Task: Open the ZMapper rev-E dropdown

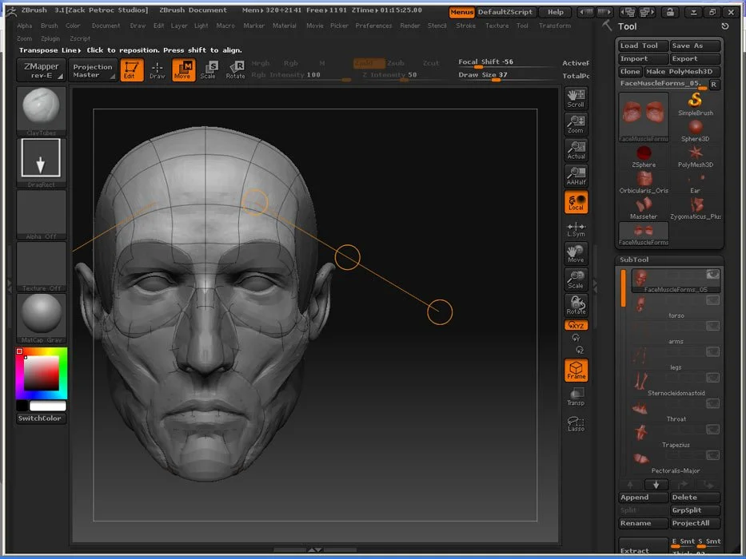Action: [40, 70]
